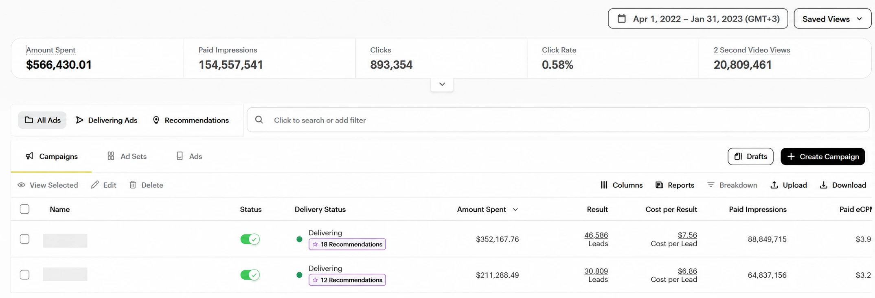This screenshot has height=298, width=875.
Task: Click the Delivery Status column header
Action: [x=320, y=209]
